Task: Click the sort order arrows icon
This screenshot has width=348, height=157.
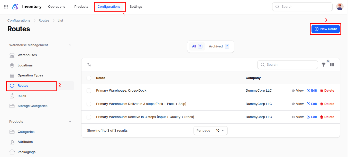Action: [89, 65]
